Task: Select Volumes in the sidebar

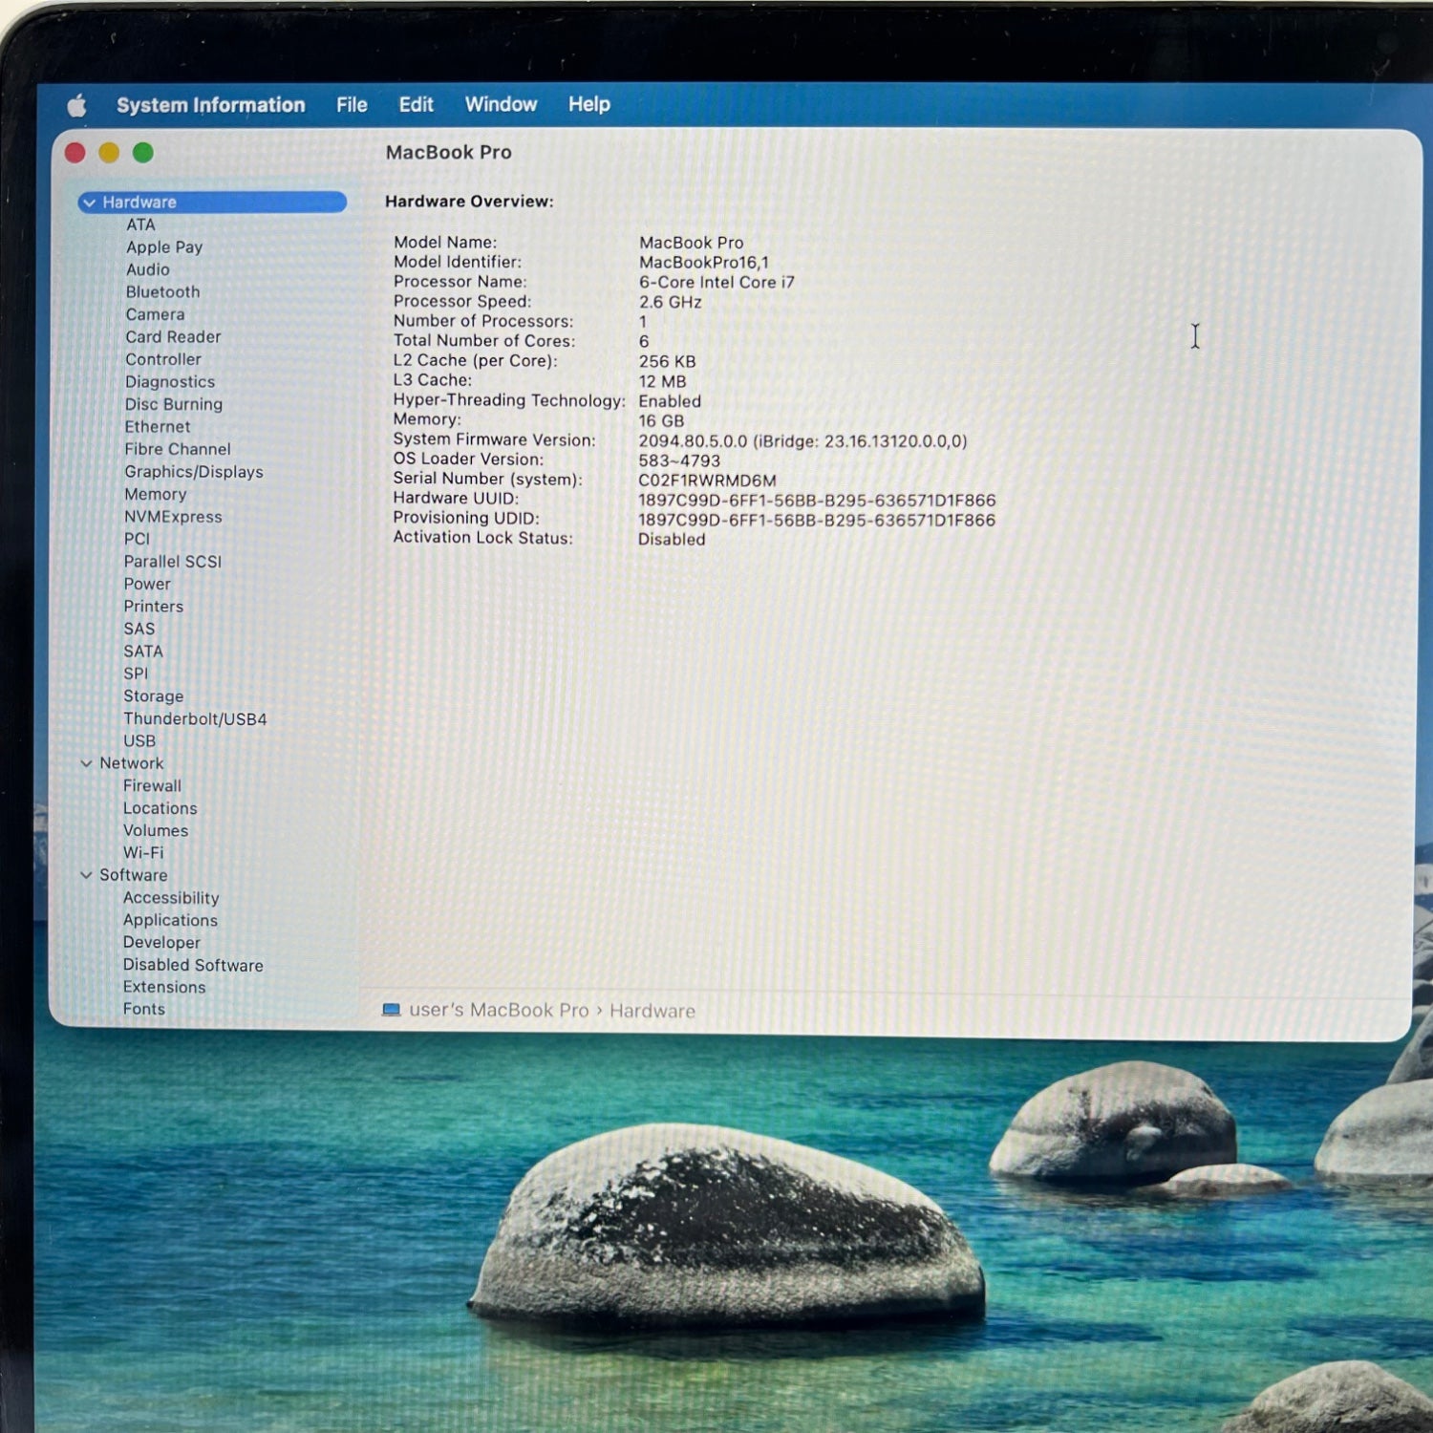Action: click(156, 831)
